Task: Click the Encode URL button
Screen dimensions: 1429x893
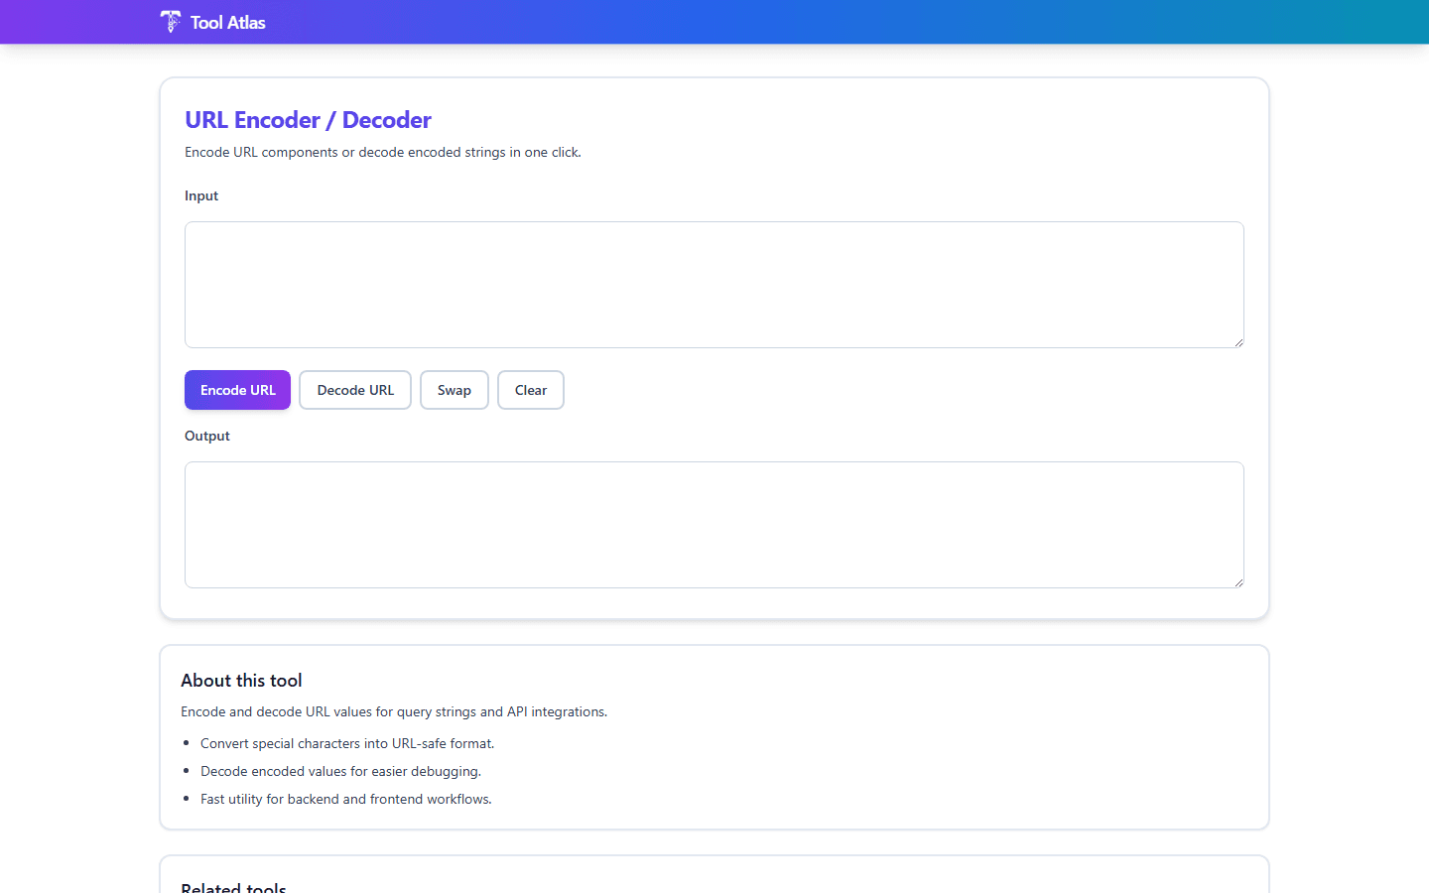Action: coord(237,390)
